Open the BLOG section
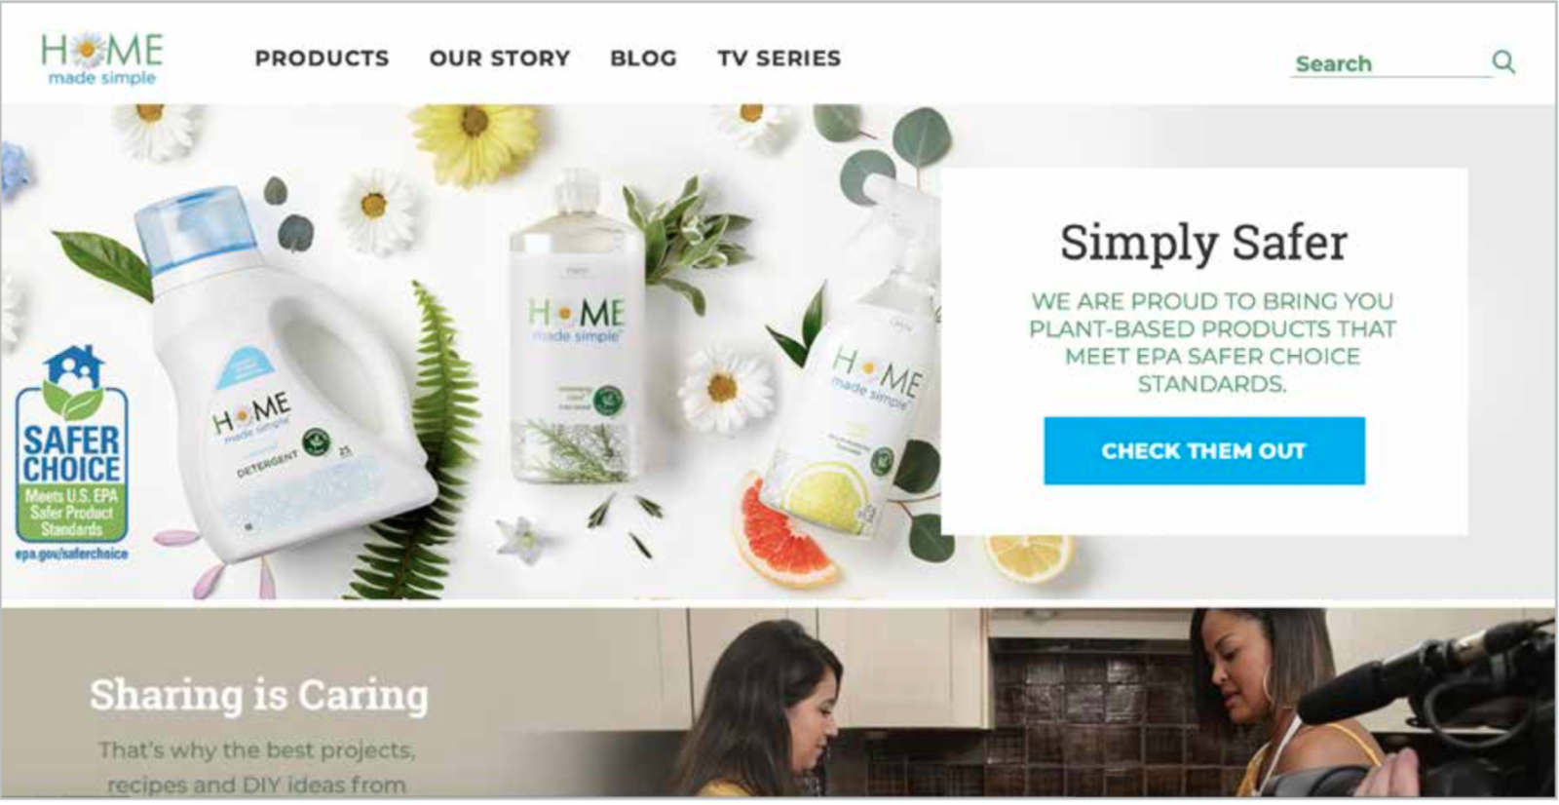 643,58
